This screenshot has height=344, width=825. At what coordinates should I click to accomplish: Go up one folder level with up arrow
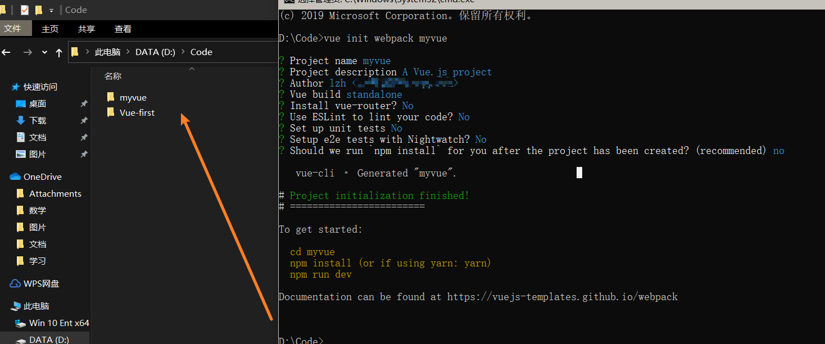tap(59, 52)
